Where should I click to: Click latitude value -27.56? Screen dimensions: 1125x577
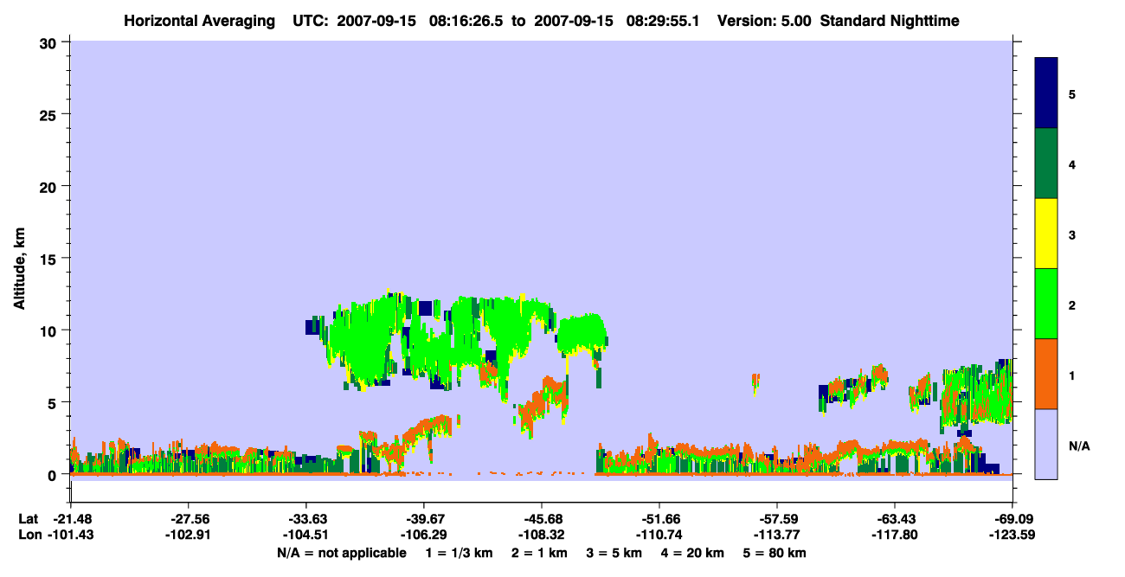point(188,519)
